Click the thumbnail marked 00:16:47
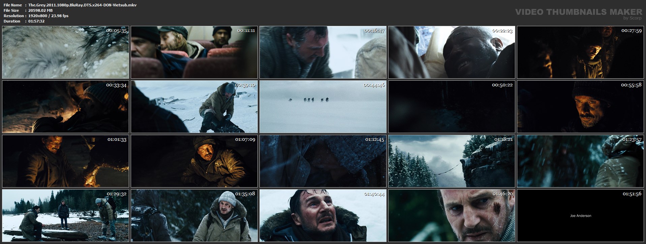 pyautogui.click(x=323, y=52)
